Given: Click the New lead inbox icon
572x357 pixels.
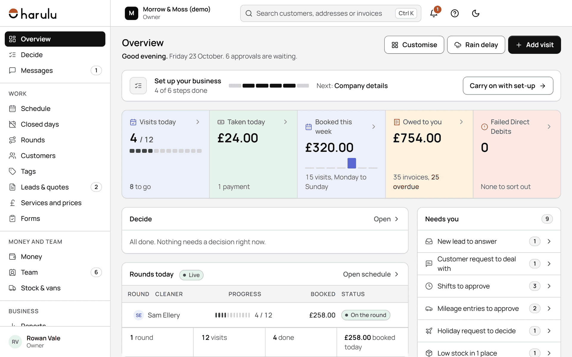Looking at the screenshot, I should point(429,241).
